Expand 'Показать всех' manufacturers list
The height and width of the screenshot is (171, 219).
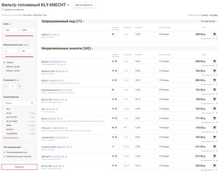click(x=12, y=138)
